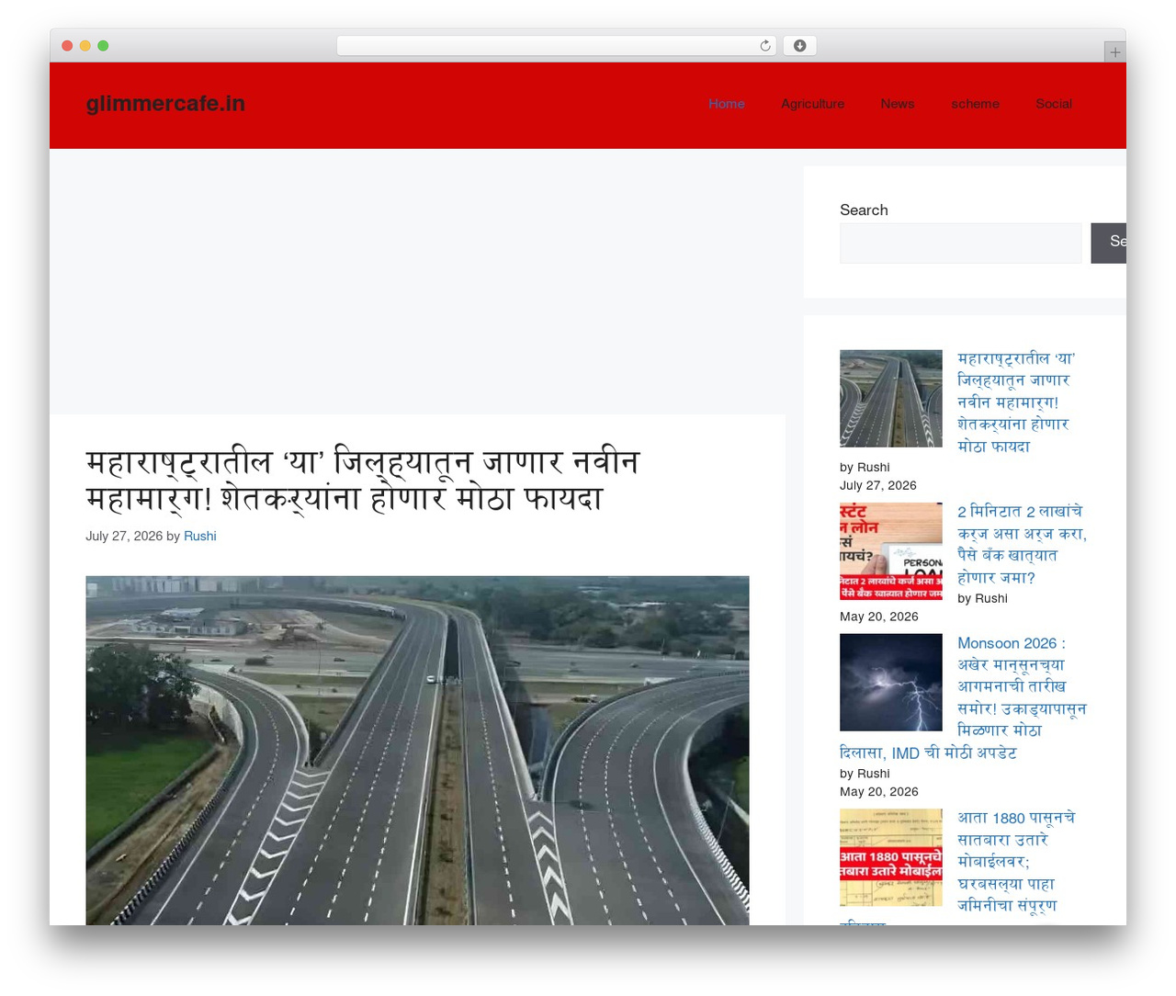Open sidebar highway interchange thumbnail

891,399
